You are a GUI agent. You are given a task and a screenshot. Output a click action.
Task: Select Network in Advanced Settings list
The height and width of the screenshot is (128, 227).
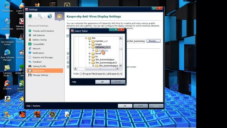coord(37,49)
